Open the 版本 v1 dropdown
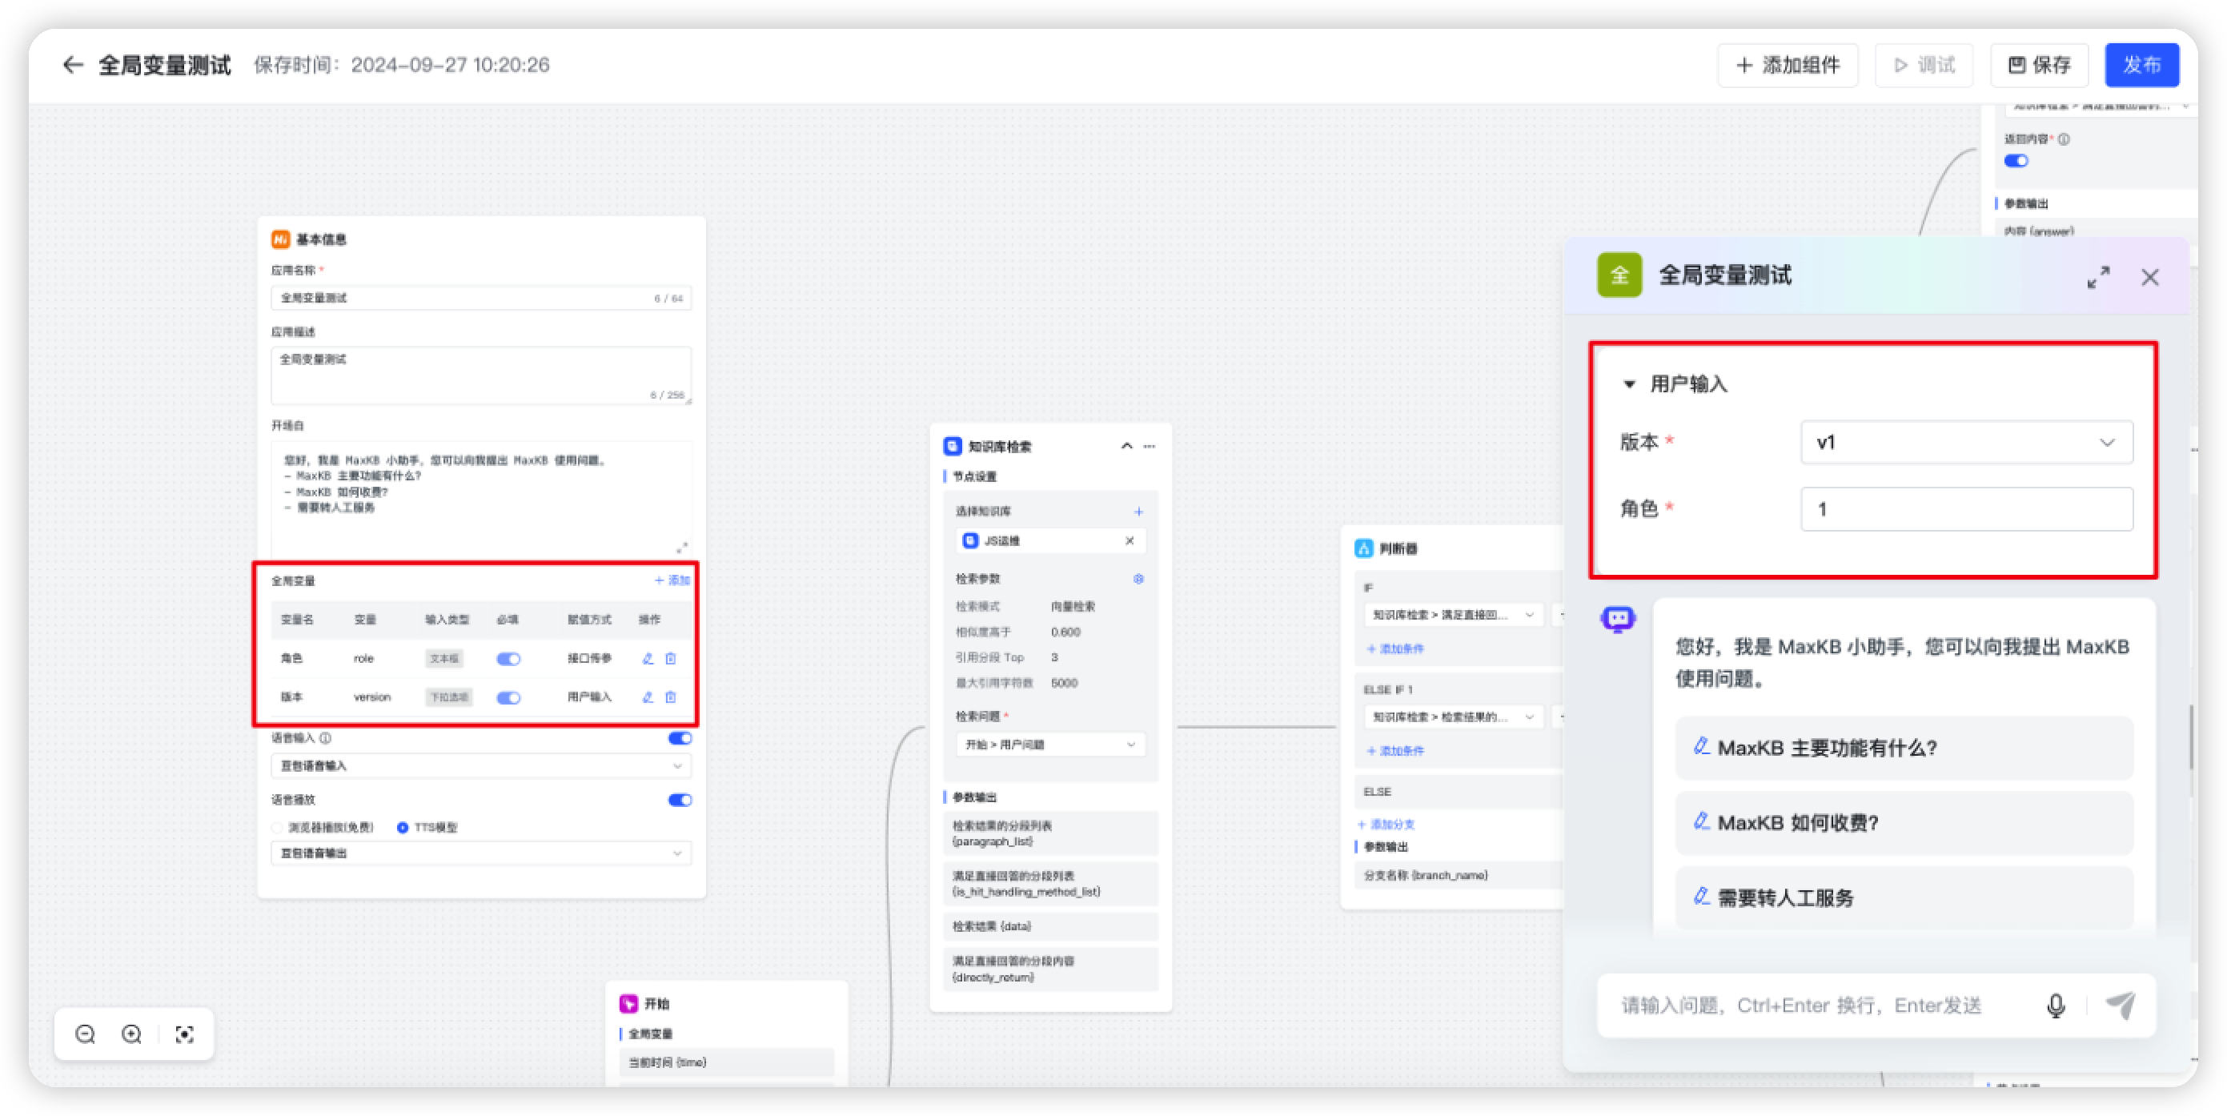The image size is (2227, 1116). [x=1967, y=443]
